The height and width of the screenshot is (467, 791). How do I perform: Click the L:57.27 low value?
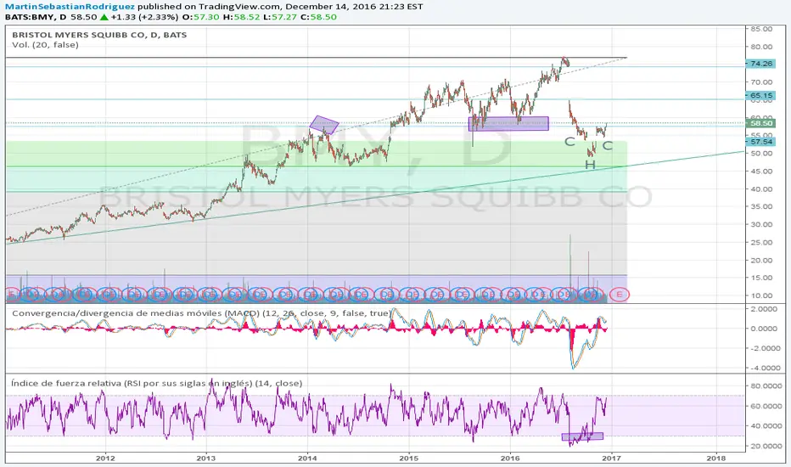(280, 17)
